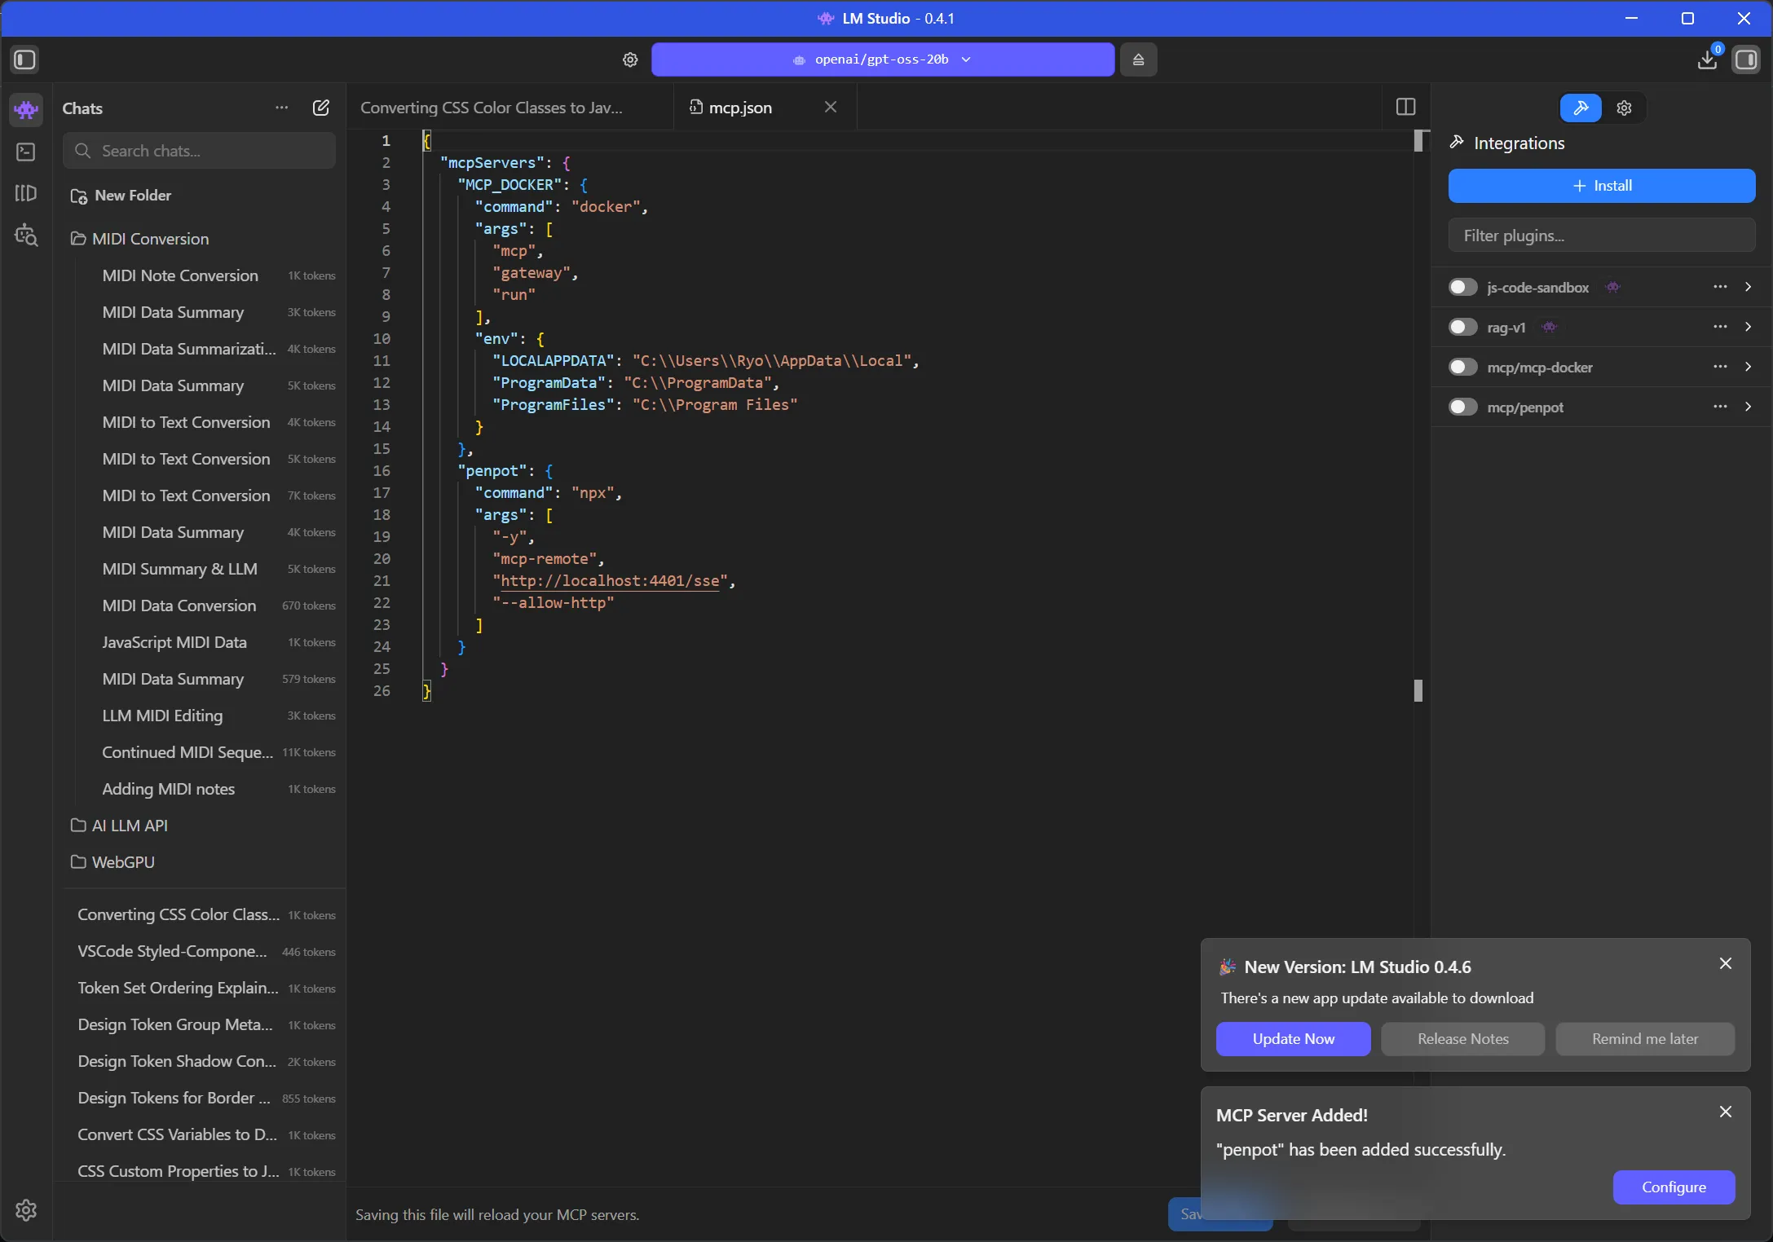Enable the js-code-sandbox plugin
This screenshot has height=1242, width=1773.
click(x=1462, y=287)
